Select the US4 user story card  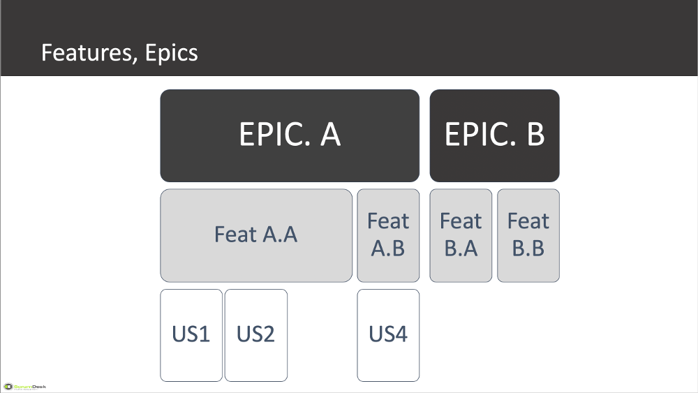(x=388, y=335)
